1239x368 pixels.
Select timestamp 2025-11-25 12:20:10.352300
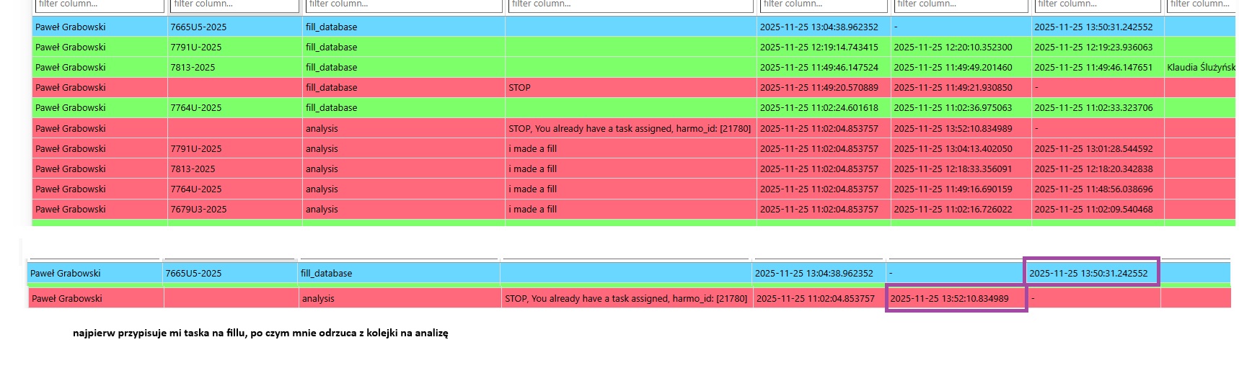coord(953,47)
